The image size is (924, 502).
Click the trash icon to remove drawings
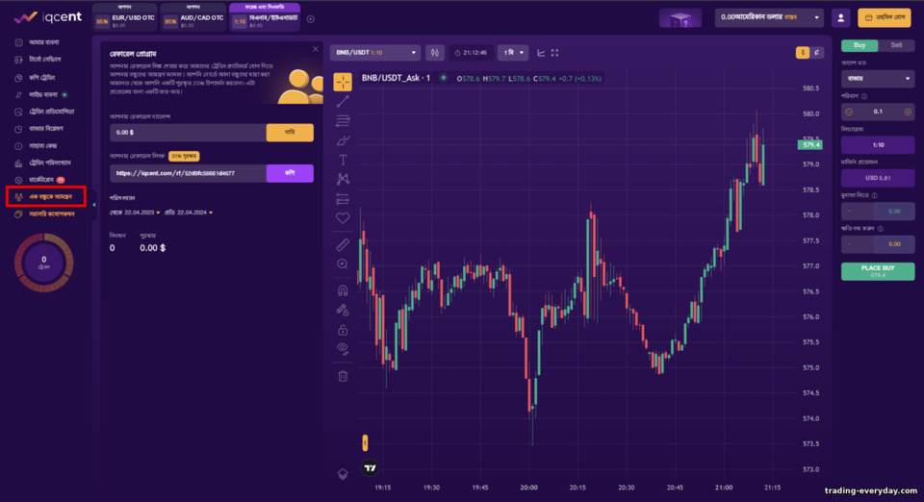click(343, 376)
